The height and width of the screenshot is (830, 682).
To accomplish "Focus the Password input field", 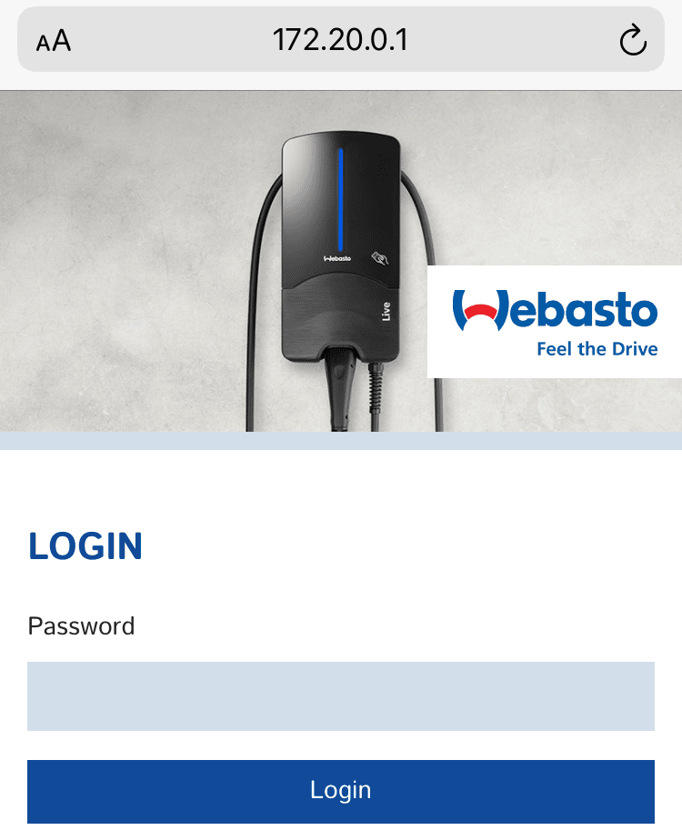I will (341, 696).
